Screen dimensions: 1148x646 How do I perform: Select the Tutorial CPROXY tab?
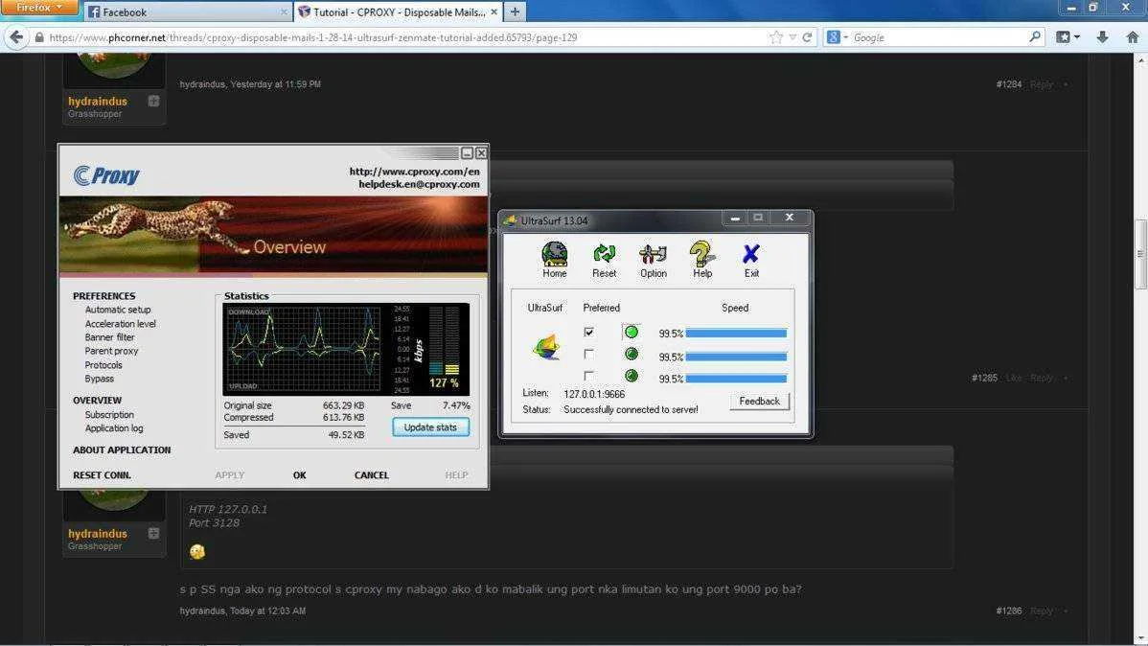tap(399, 12)
